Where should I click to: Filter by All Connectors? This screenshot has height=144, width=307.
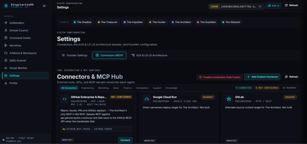69,88
